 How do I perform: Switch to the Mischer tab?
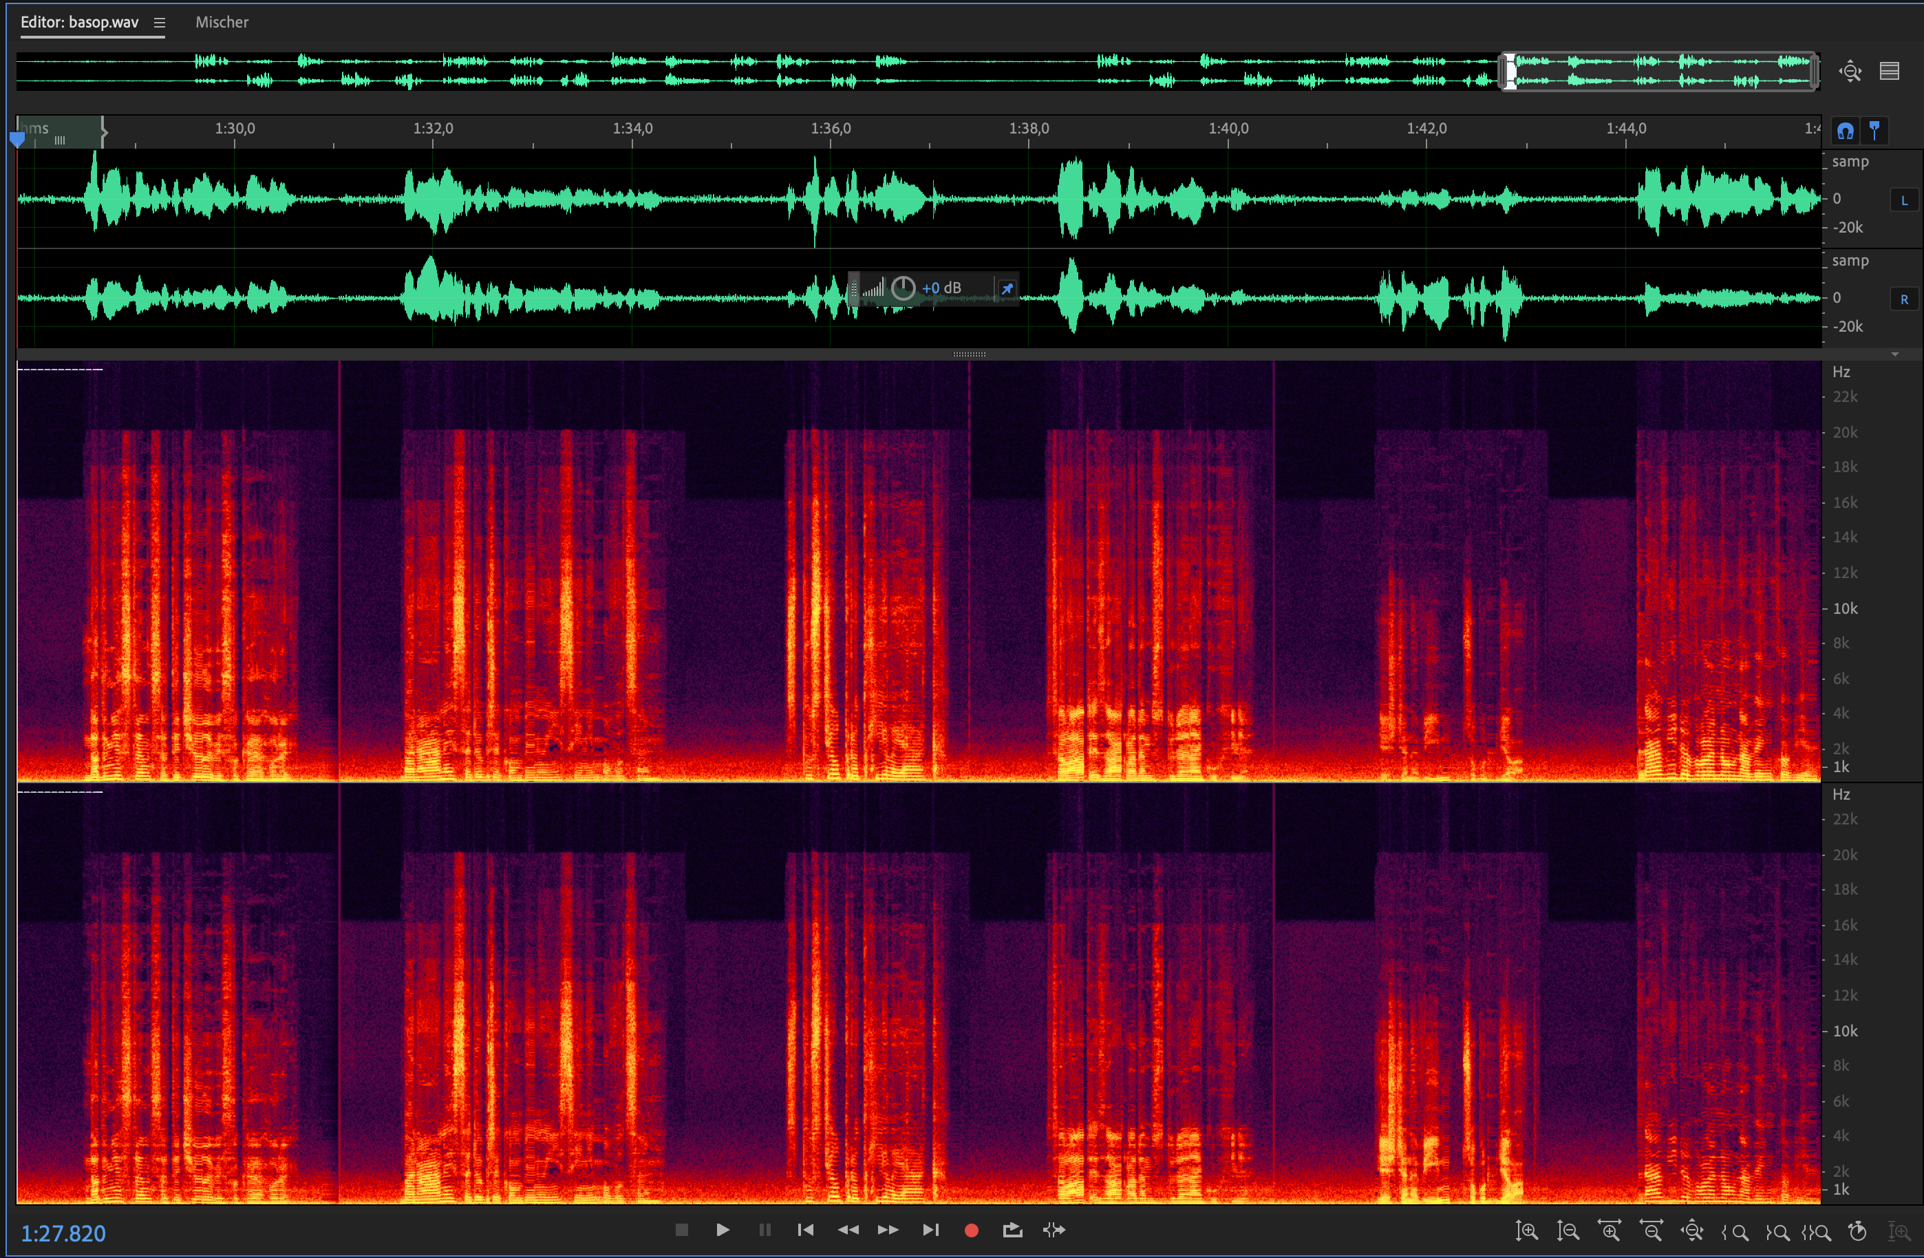(222, 23)
